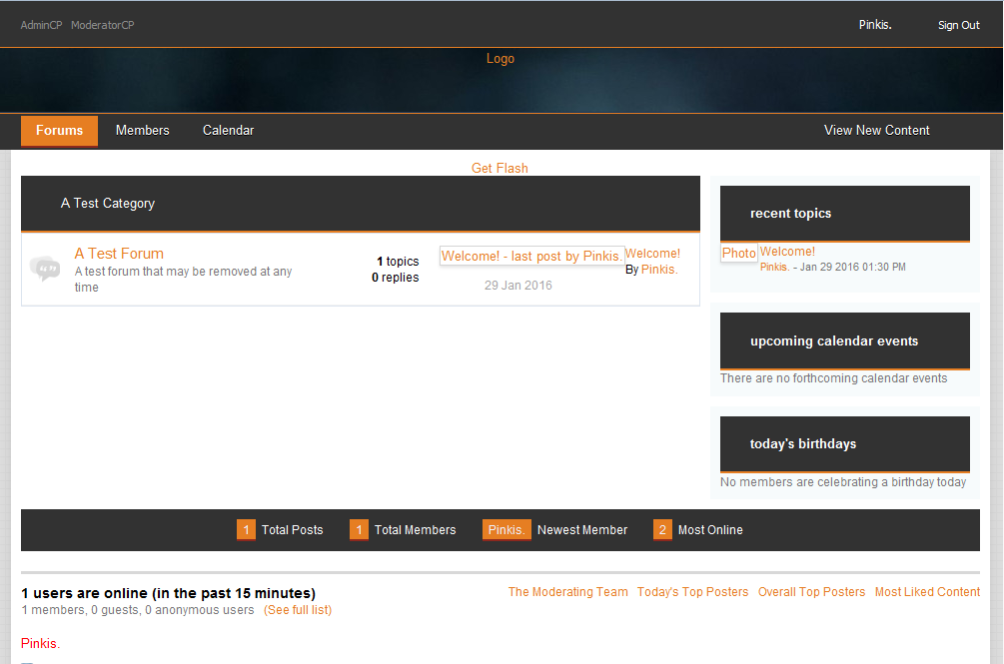
Task: Switch to the Members tab
Action: pyautogui.click(x=142, y=131)
